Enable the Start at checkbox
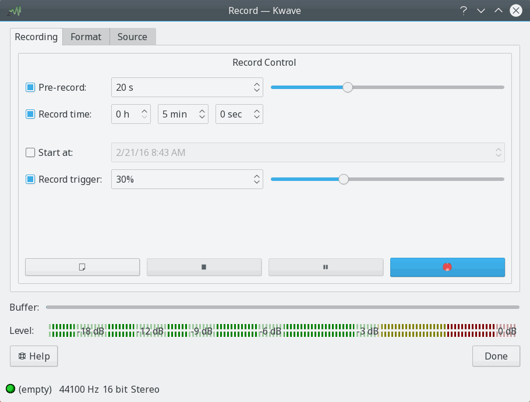Screen dimensions: 530x402 point(30,152)
